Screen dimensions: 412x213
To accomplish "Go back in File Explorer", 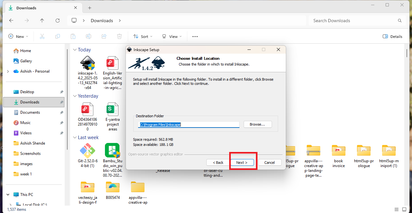I will pyautogui.click(x=11, y=21).
